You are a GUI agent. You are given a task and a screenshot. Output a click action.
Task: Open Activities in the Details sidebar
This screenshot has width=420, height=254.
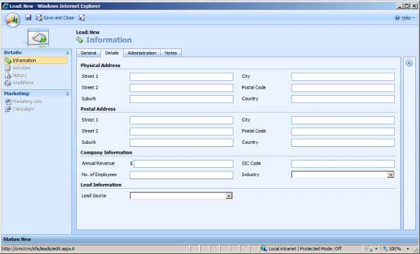tap(21, 68)
